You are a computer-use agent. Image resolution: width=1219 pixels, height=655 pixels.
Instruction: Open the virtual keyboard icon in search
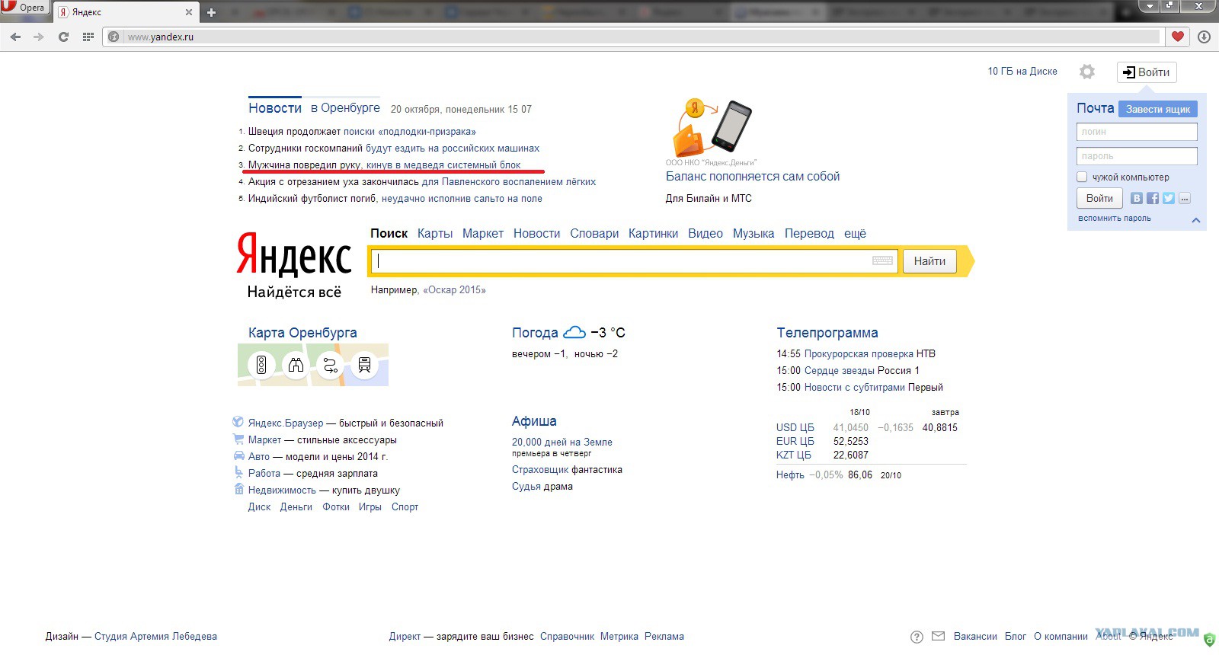882,260
